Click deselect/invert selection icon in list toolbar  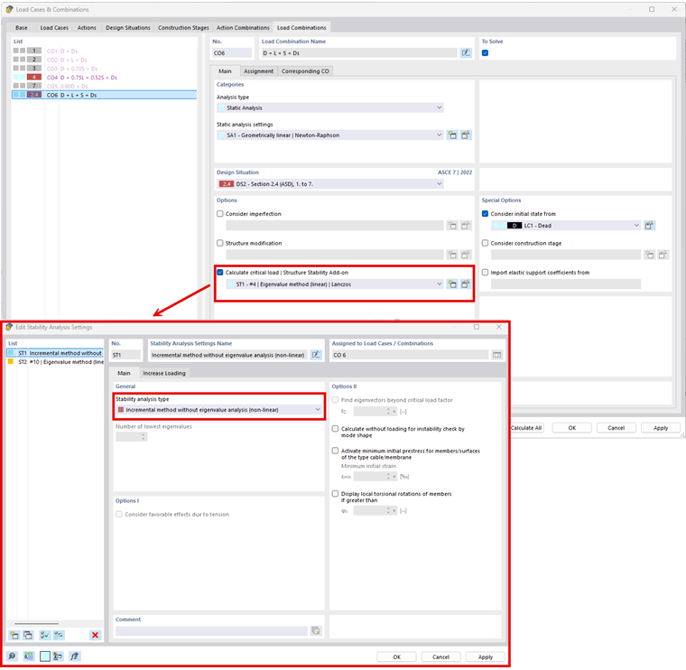click(x=59, y=635)
